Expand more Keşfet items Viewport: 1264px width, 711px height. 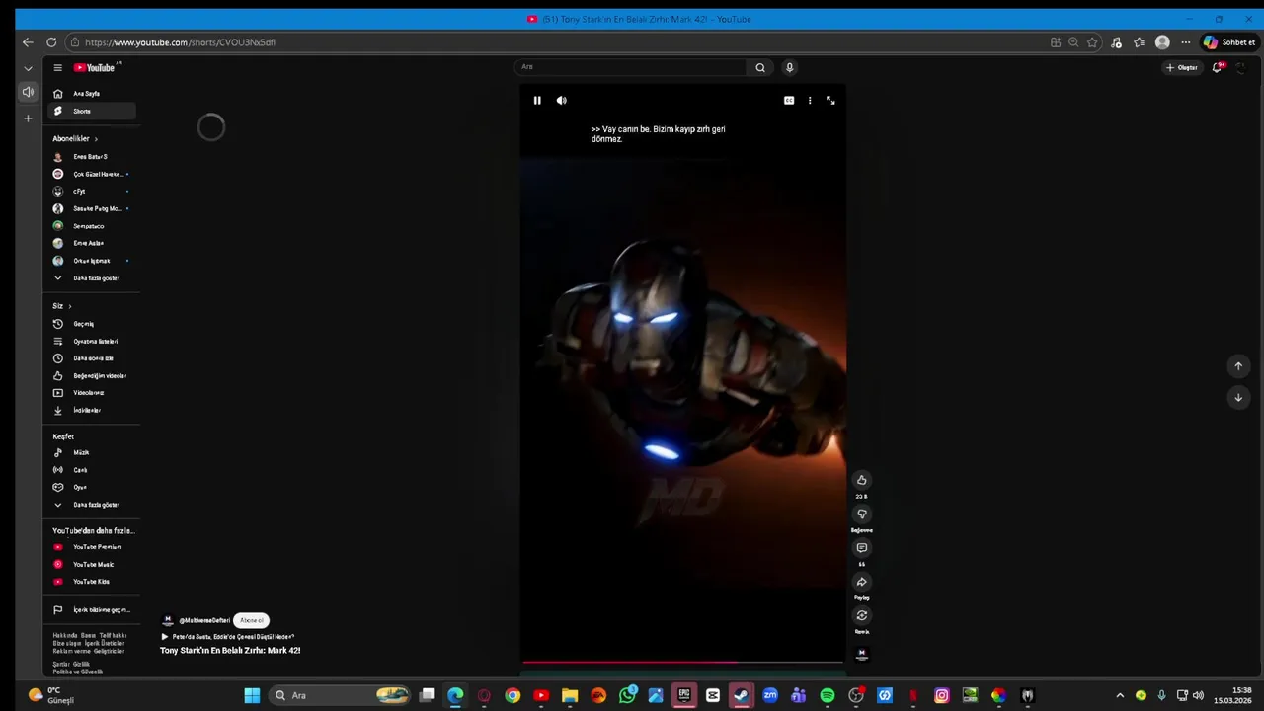(92, 505)
